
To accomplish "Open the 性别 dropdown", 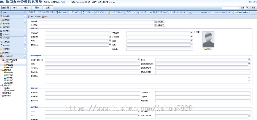I will [x=110, y=41].
